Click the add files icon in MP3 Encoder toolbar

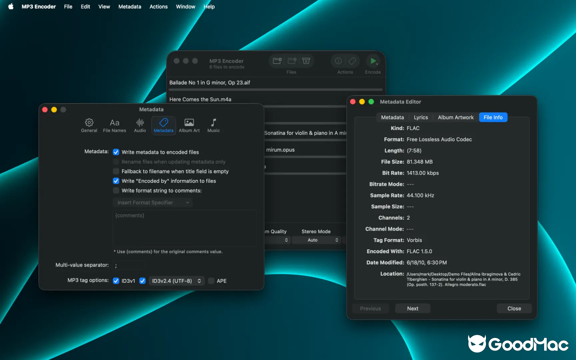click(x=278, y=61)
